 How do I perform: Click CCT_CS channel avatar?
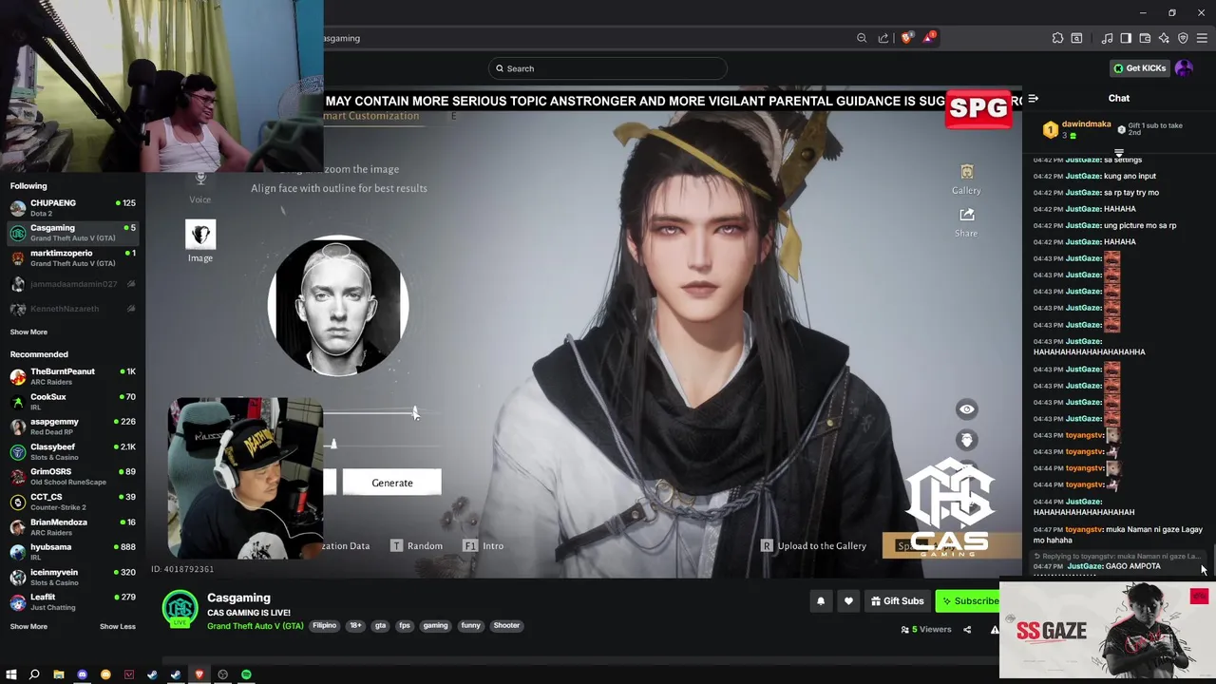[18, 502]
